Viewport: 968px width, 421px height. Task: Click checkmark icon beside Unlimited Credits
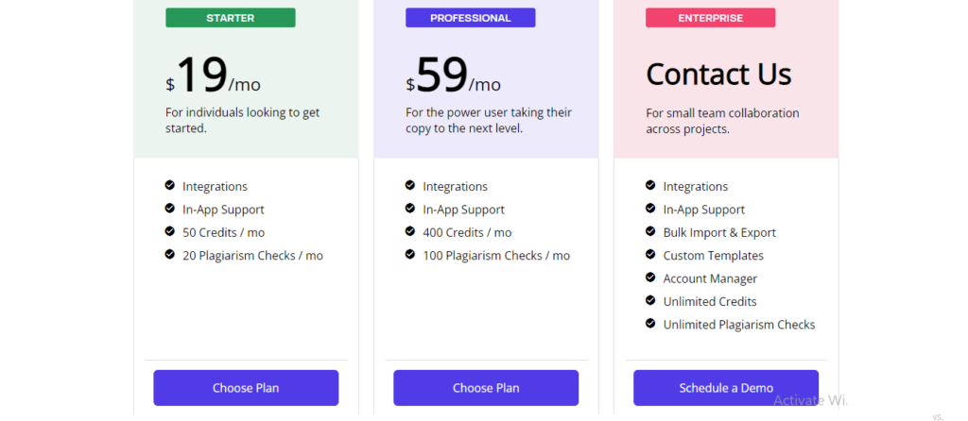click(650, 300)
